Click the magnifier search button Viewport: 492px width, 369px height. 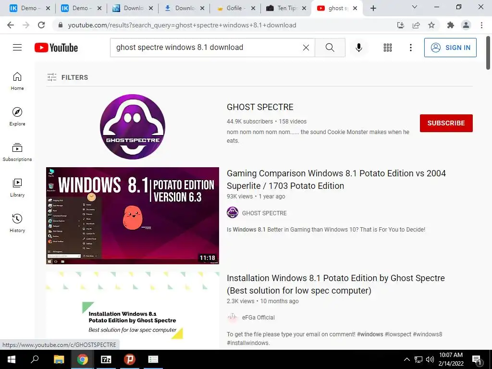click(330, 48)
